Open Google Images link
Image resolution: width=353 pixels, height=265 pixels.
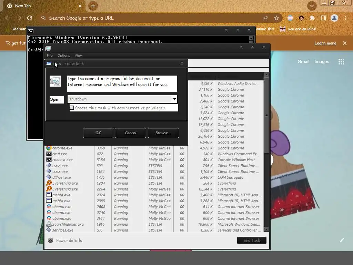pyautogui.click(x=322, y=61)
